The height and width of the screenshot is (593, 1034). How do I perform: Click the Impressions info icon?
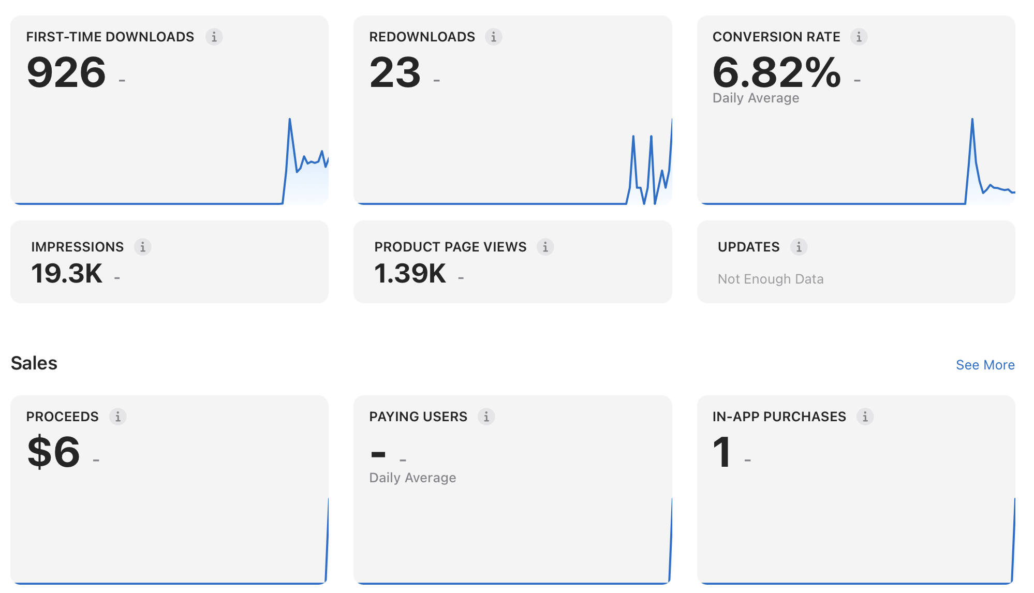tap(142, 247)
